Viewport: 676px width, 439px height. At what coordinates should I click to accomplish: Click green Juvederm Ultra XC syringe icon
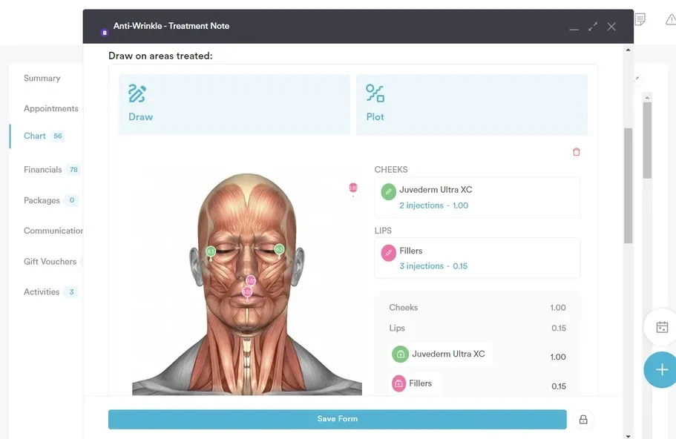389,192
